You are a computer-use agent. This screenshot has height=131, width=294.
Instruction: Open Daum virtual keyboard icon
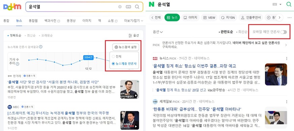click(128, 7)
